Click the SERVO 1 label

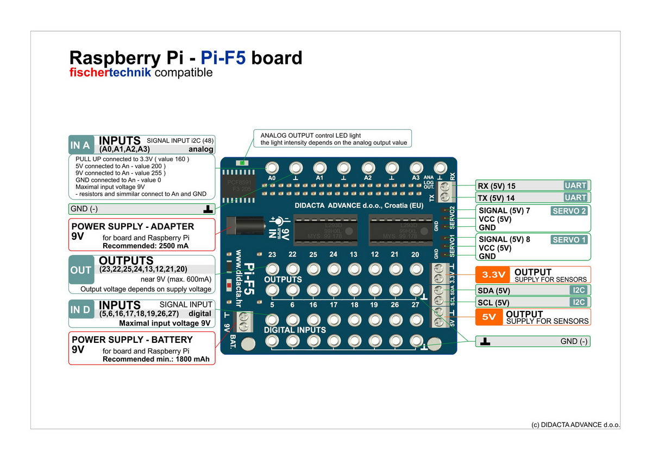569,240
